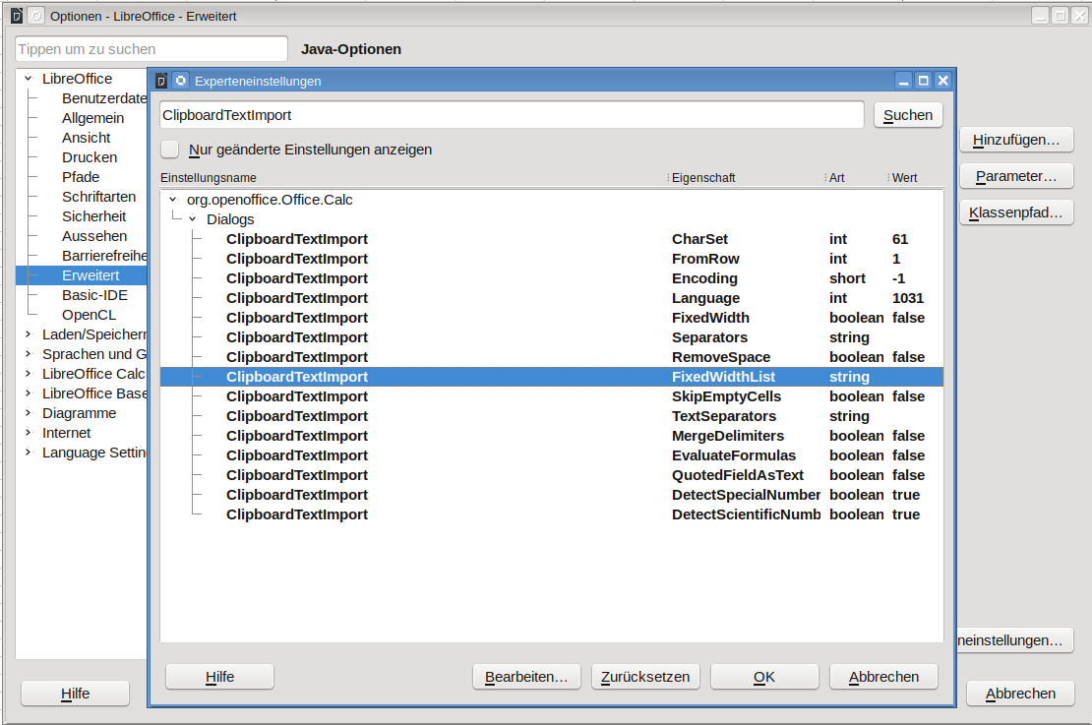Open Hilfe in the Experteneinstellungen dialog

tap(220, 677)
